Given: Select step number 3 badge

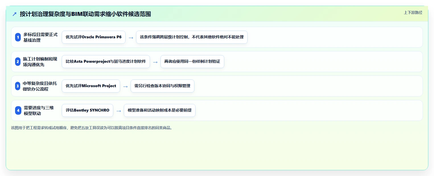Looking at the screenshot, I should tap(18, 86).
